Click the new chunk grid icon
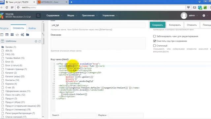 tap(12, 35)
